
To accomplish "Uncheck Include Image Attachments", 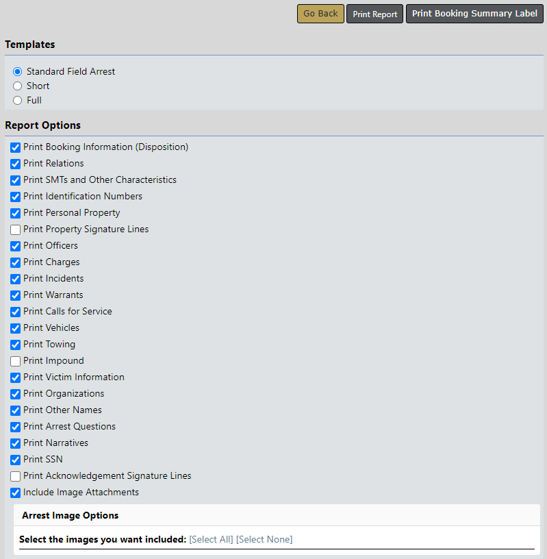I will (x=16, y=493).
